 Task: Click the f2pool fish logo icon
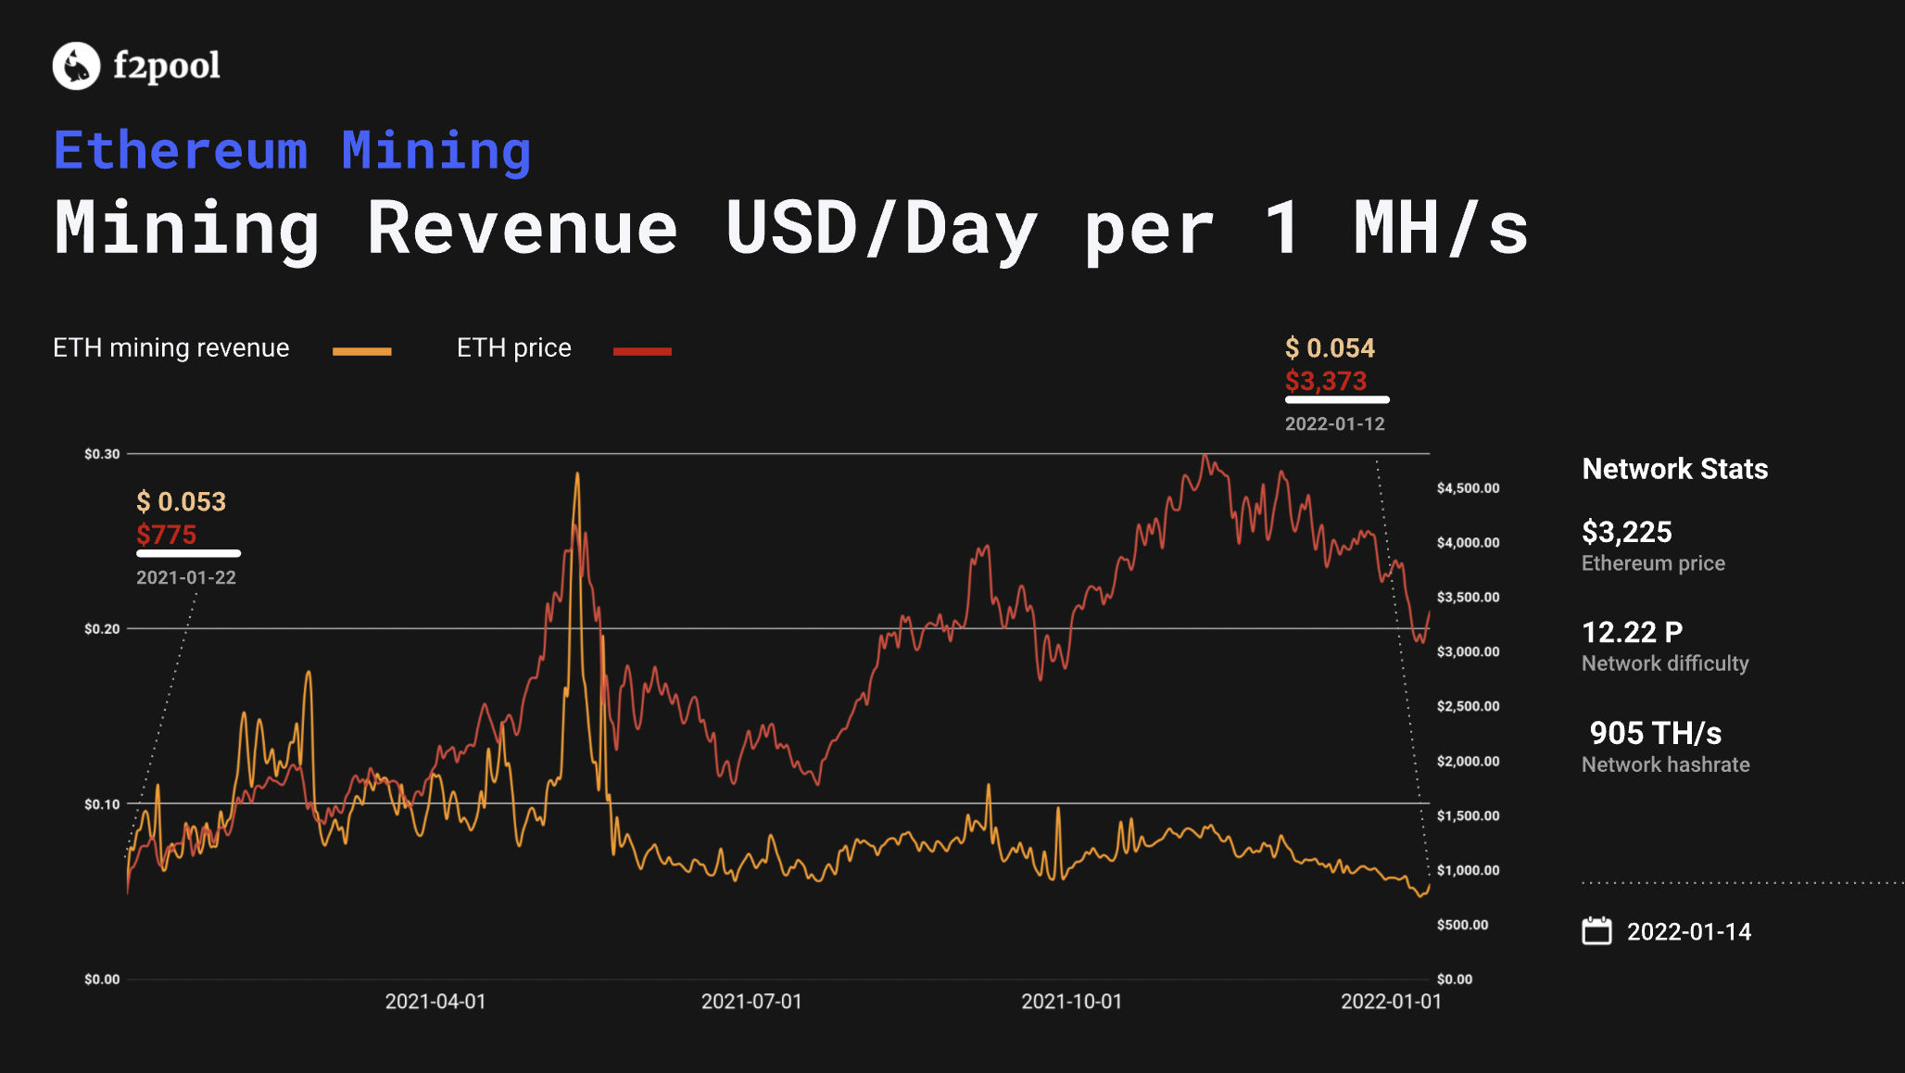click(x=76, y=66)
